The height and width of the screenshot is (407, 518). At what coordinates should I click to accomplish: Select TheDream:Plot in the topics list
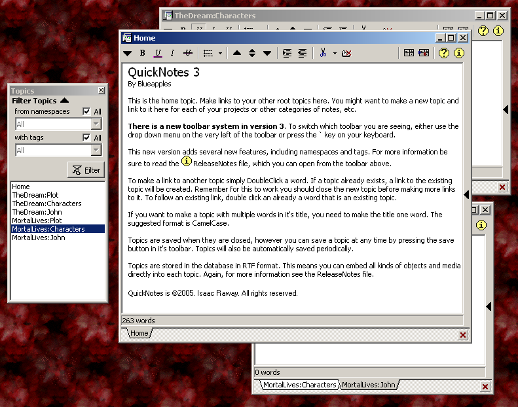click(x=58, y=195)
